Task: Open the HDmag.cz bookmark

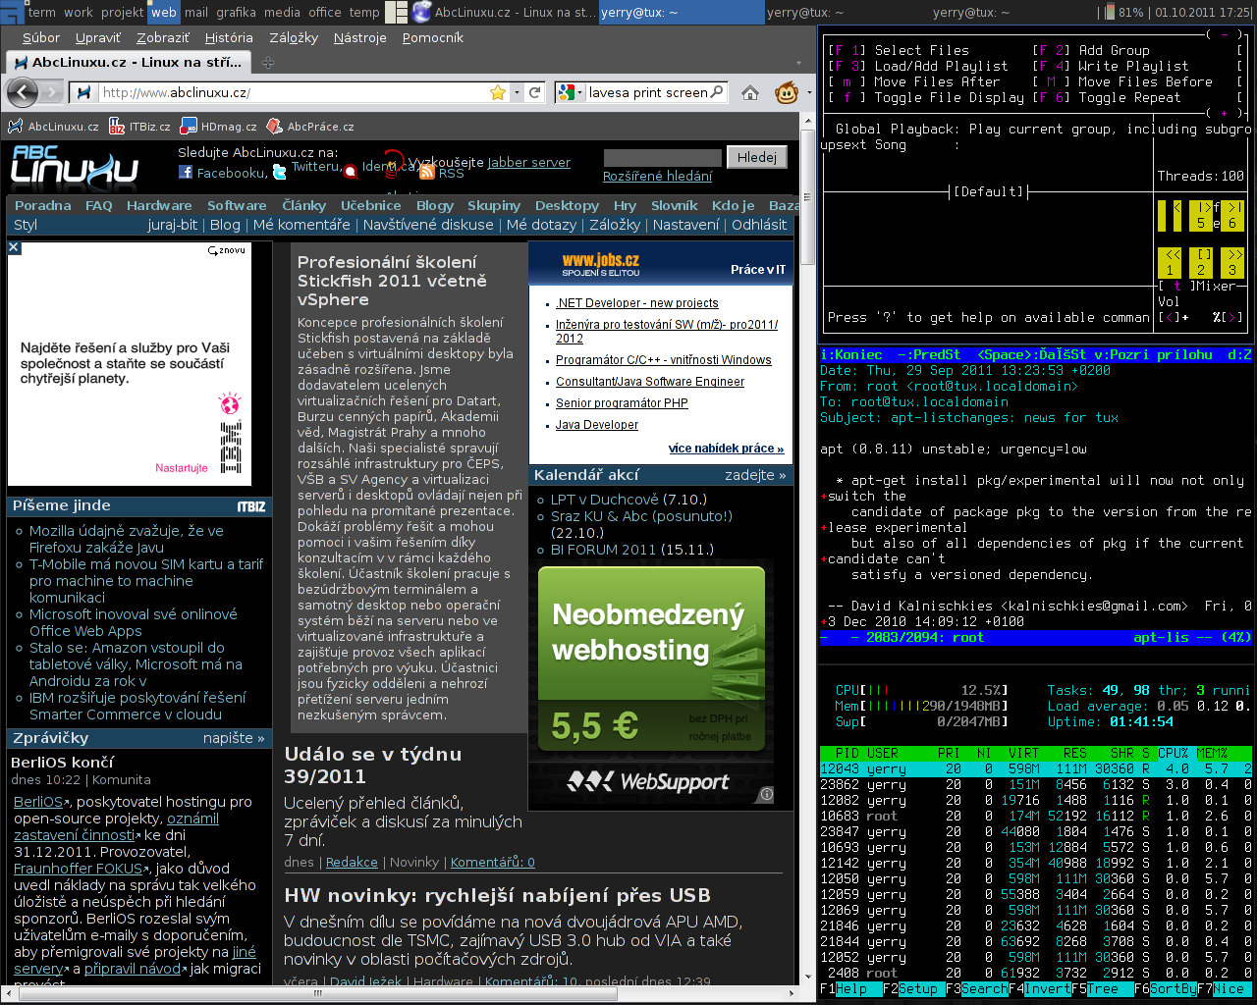Action: point(219,127)
